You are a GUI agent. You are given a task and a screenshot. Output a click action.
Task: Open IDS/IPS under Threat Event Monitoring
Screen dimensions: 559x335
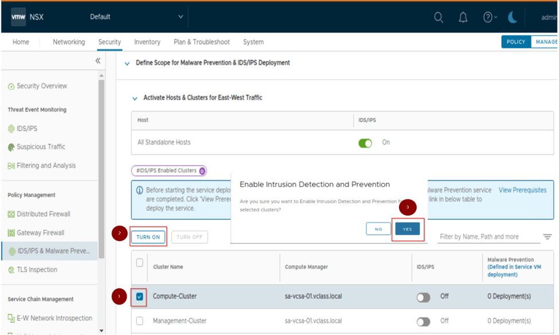pyautogui.click(x=27, y=129)
